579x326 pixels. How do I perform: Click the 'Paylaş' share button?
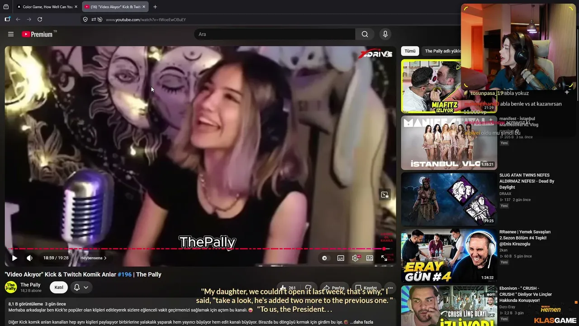[333, 288]
